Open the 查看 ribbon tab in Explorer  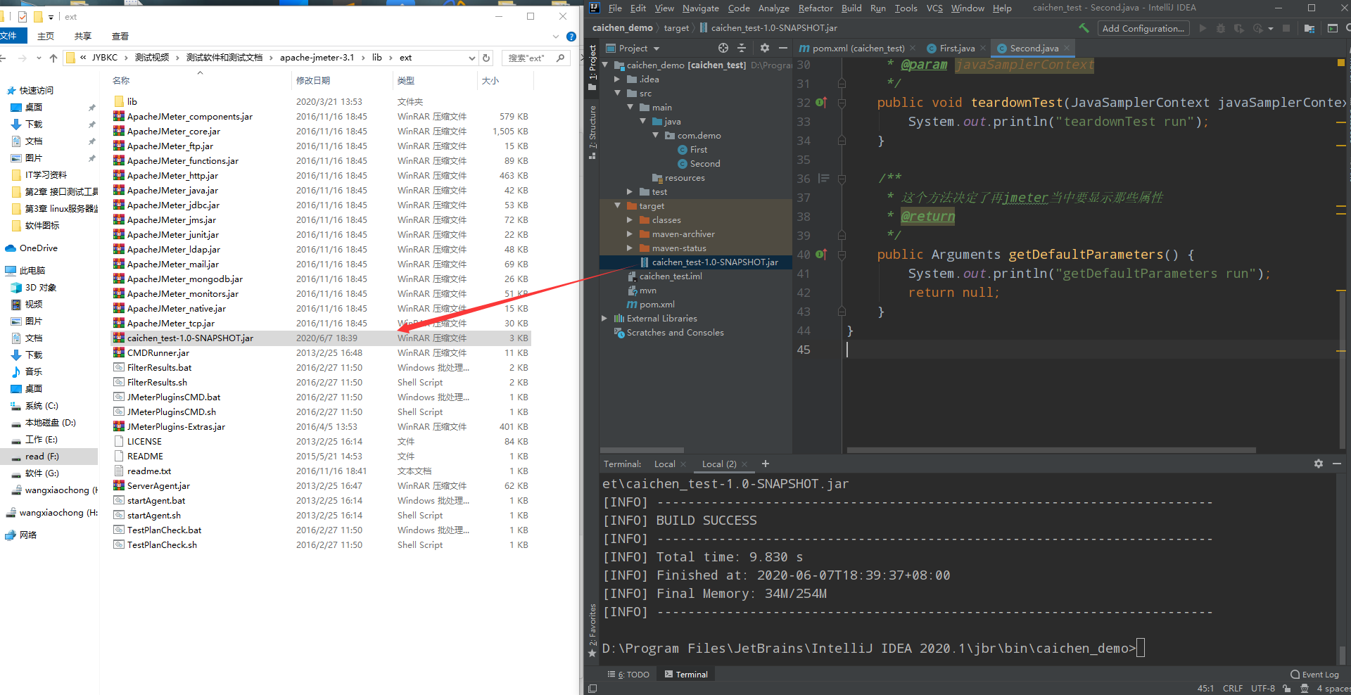(x=120, y=37)
